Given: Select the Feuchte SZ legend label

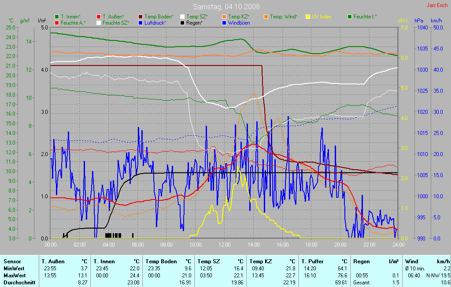Looking at the screenshot, I should (115, 22).
